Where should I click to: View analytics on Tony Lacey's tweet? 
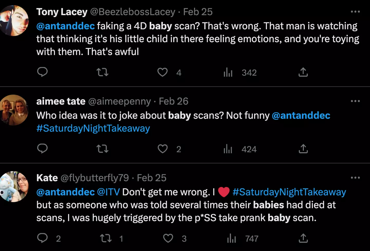pyautogui.click(x=228, y=72)
